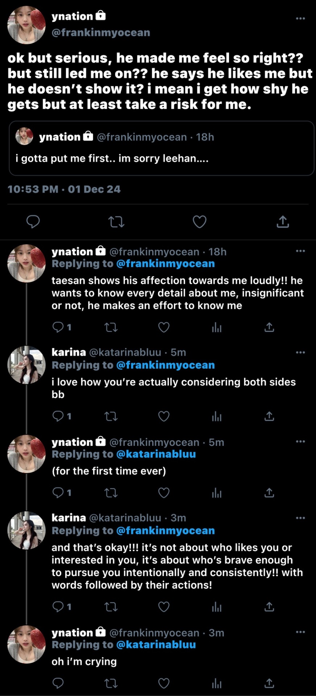Share the main tweet dated 01 Dec 24

coord(283,221)
